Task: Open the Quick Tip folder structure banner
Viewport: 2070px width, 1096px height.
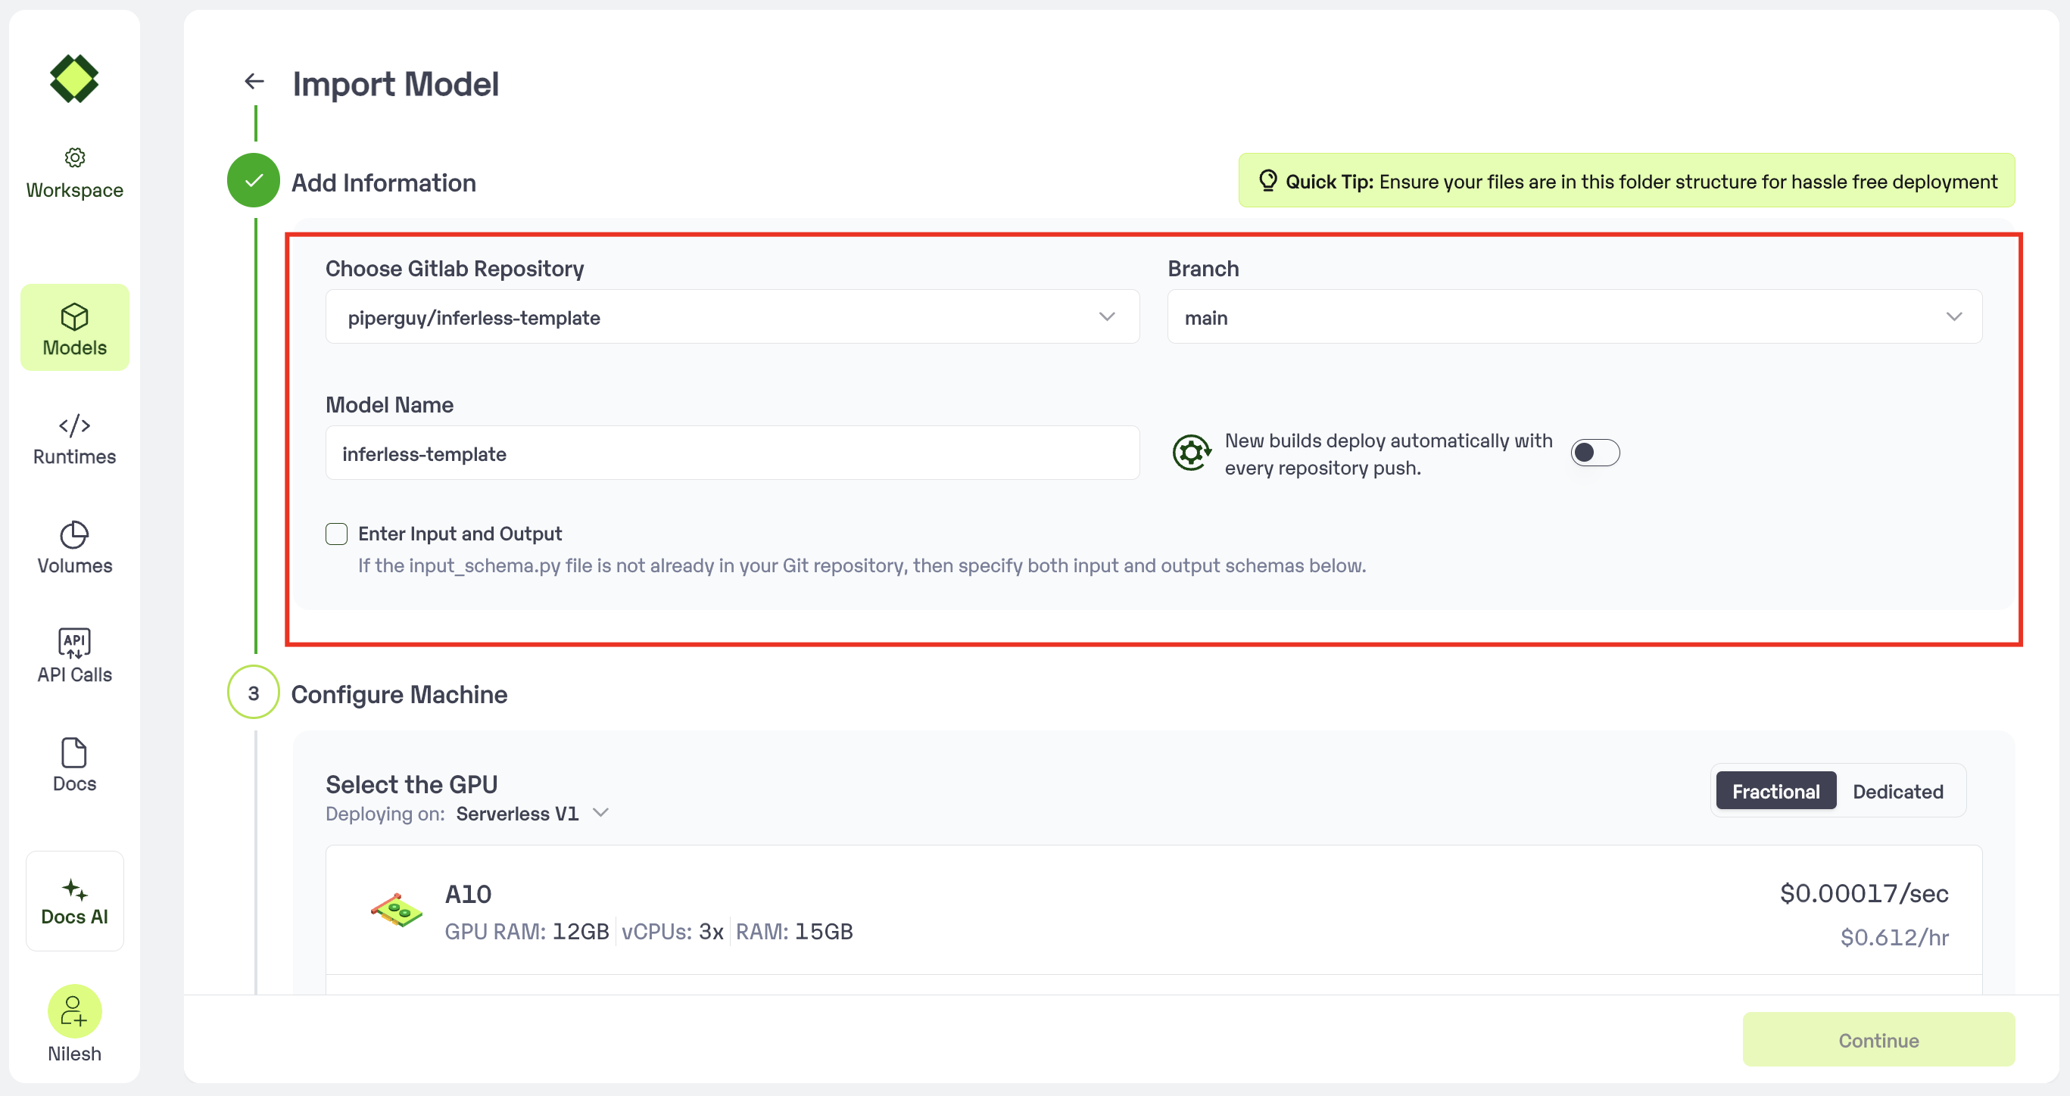Action: (1626, 182)
